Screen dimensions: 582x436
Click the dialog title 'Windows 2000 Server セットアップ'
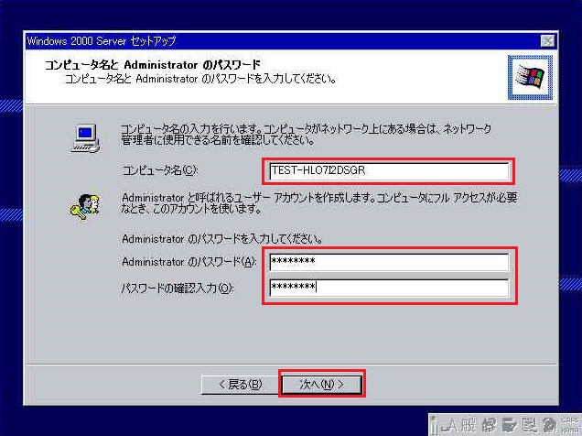point(101,41)
